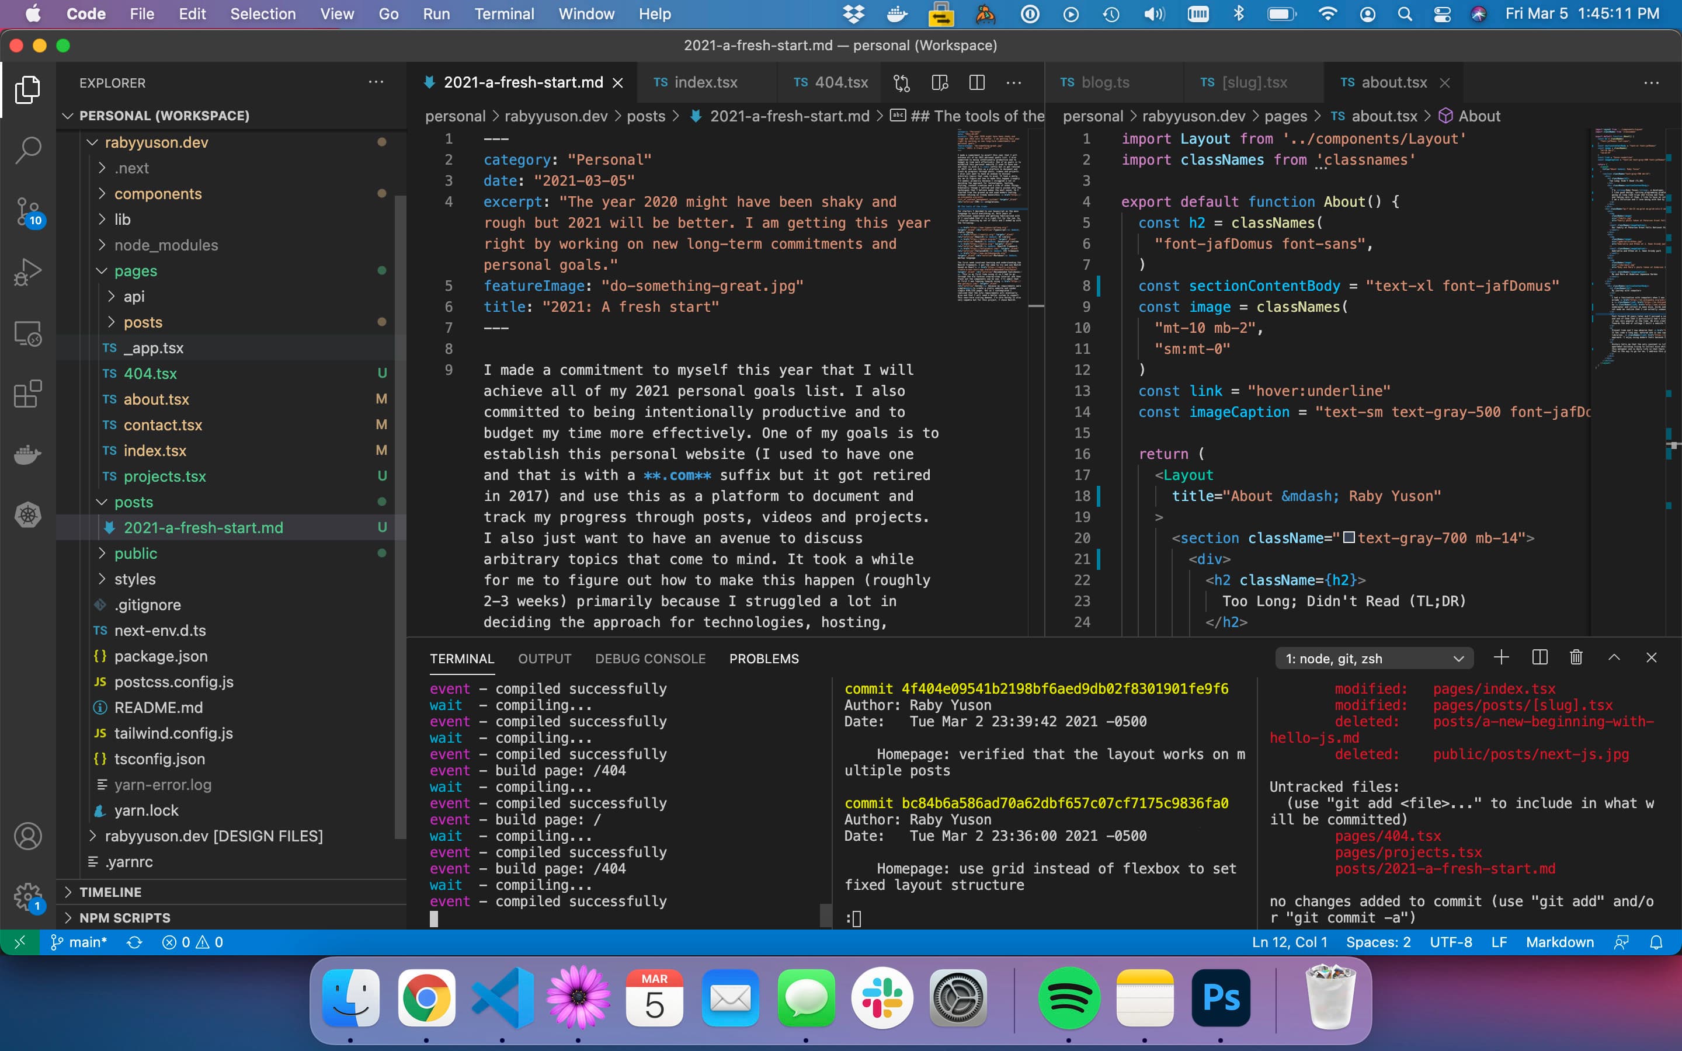Kill terminal with the trash icon
1682x1051 pixels.
pos(1576,657)
